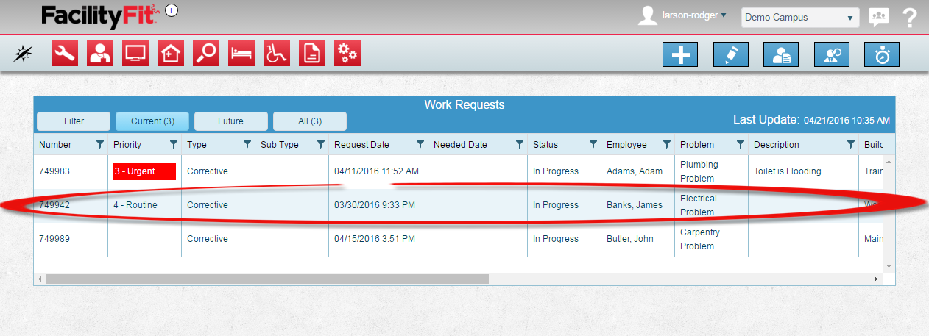Open the Status column filter
The width and height of the screenshot is (929, 336).
[x=593, y=145]
